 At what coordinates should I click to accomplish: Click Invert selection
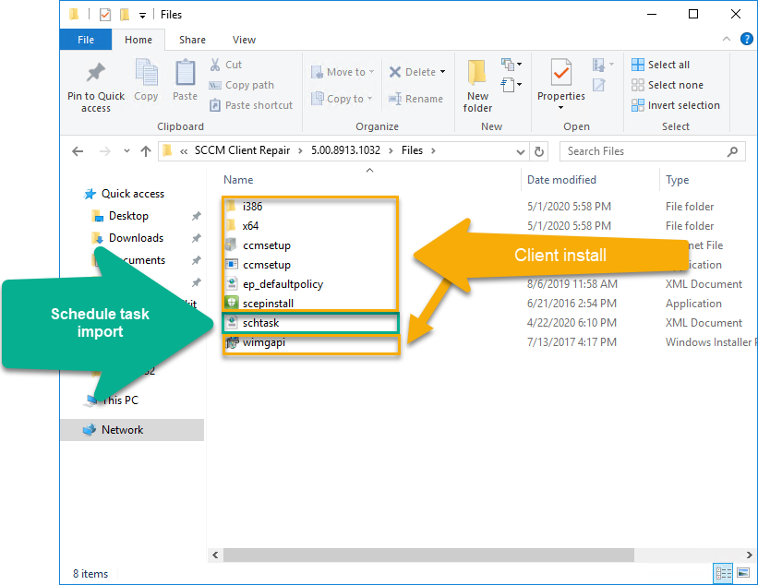676,105
